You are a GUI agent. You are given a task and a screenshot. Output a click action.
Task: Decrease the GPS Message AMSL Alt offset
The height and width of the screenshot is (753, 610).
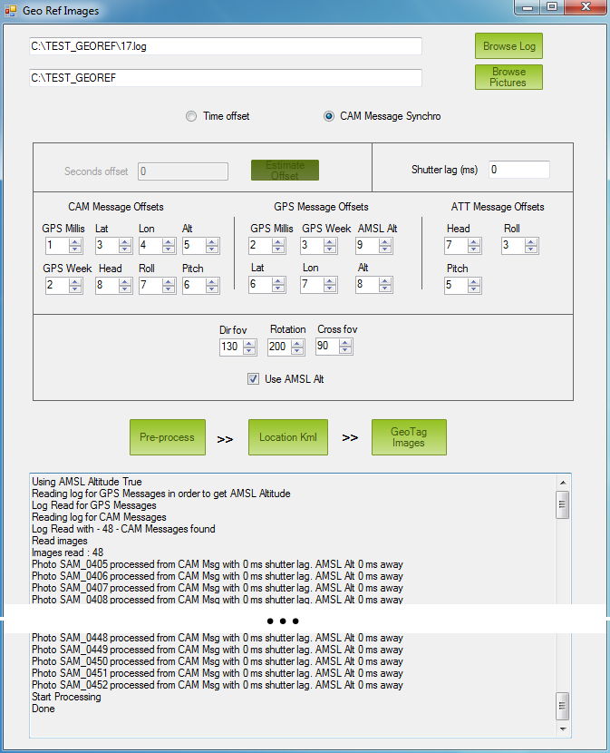[387, 249]
